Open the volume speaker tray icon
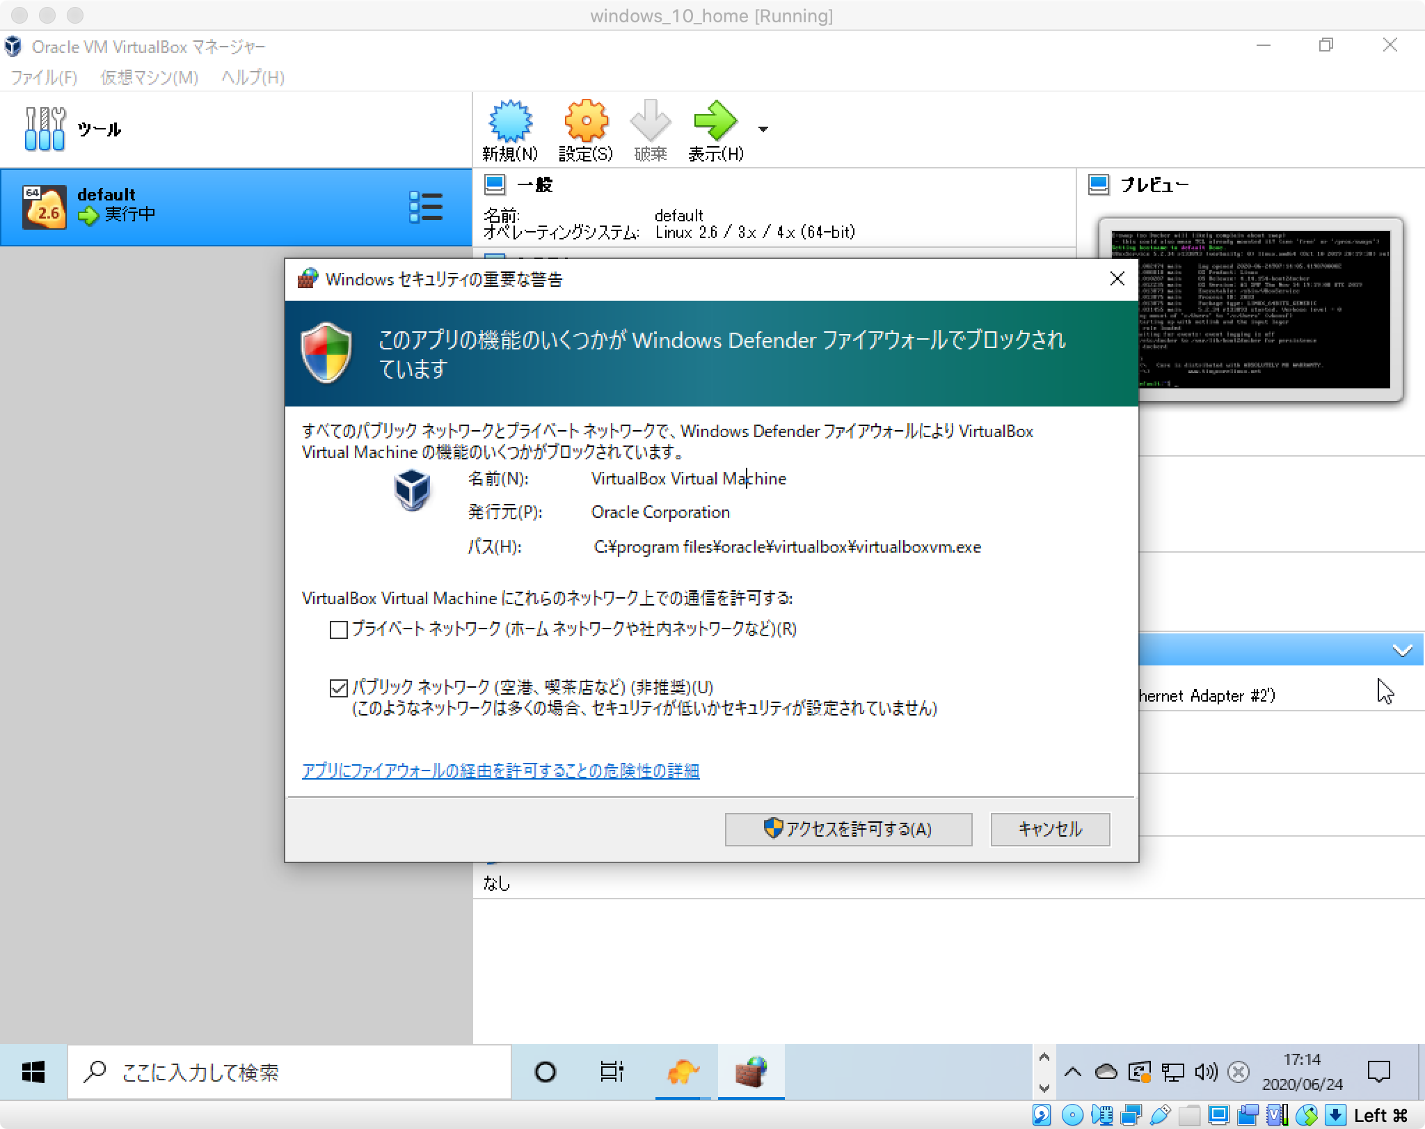Viewport: 1425px width, 1129px height. click(1205, 1073)
